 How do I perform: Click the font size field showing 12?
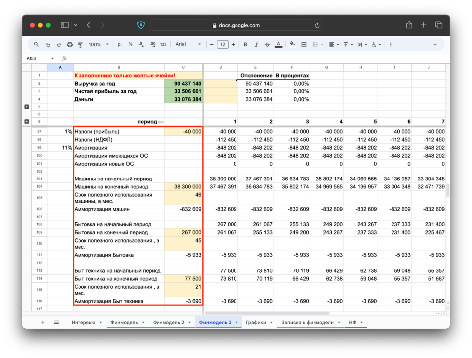pos(223,45)
